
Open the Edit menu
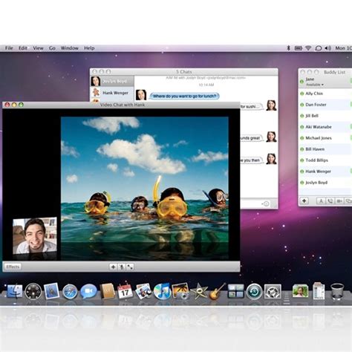[23, 48]
